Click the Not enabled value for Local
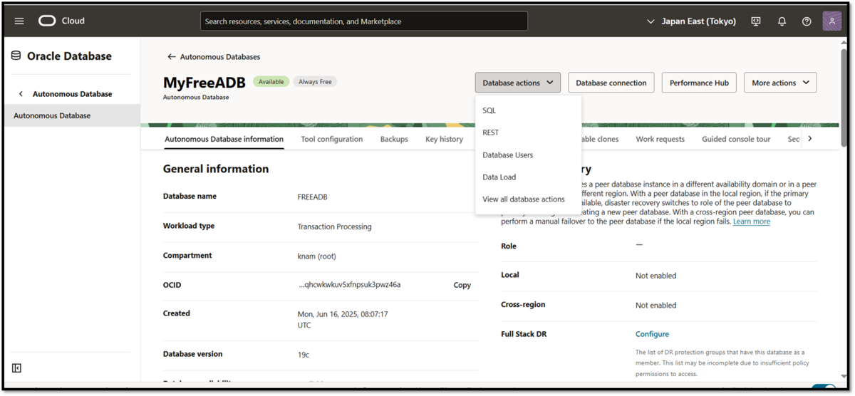 655,276
